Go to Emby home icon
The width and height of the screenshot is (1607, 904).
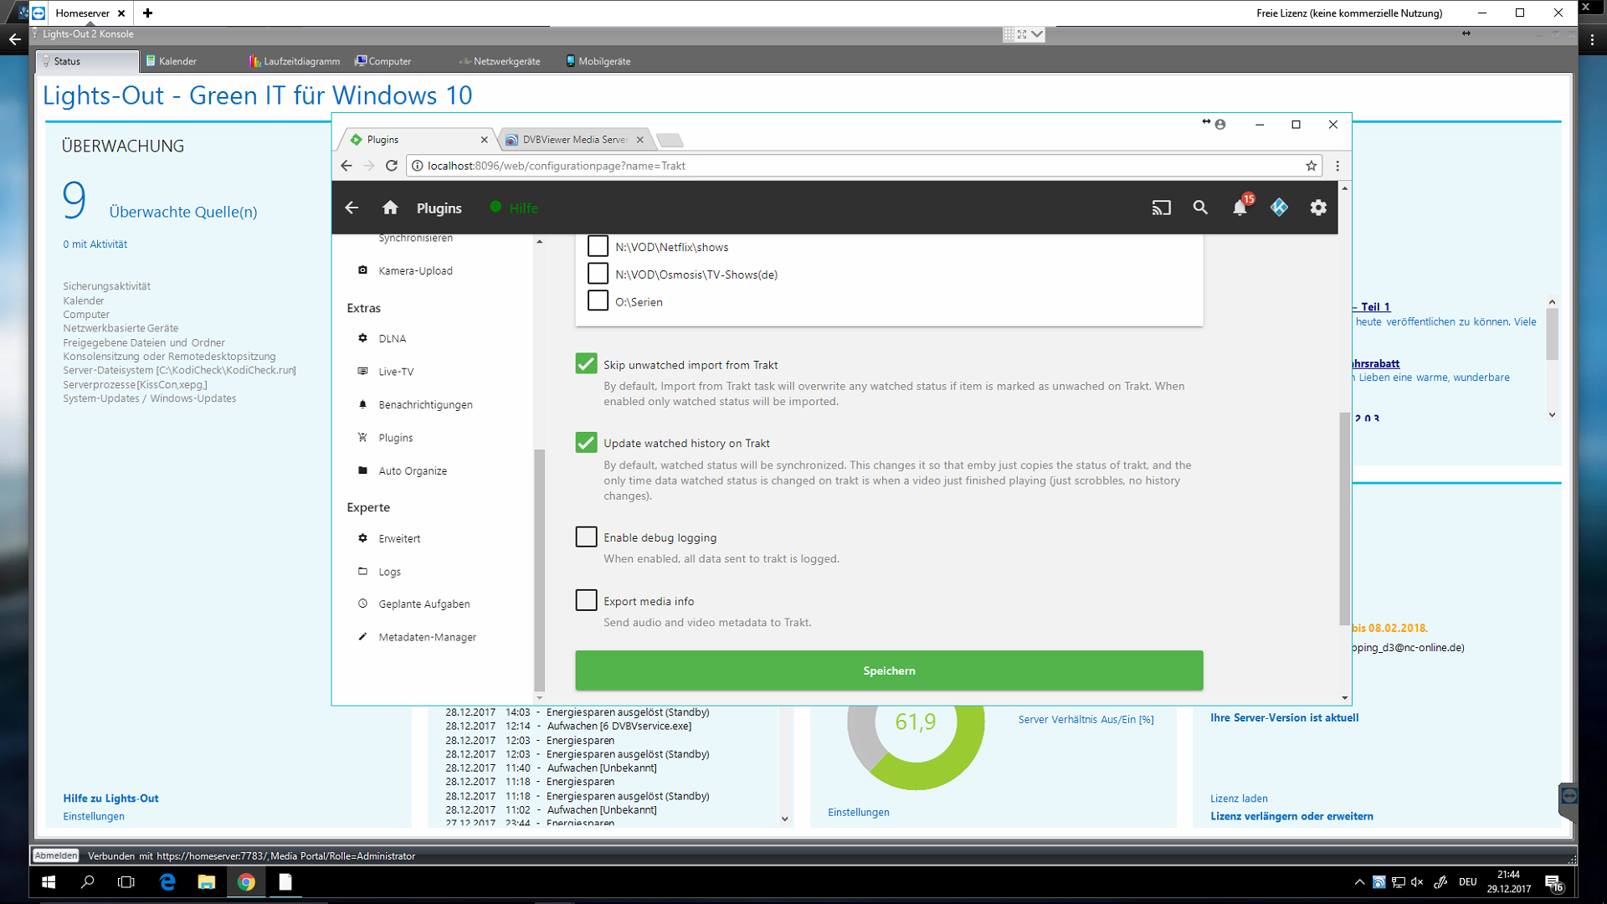390,208
